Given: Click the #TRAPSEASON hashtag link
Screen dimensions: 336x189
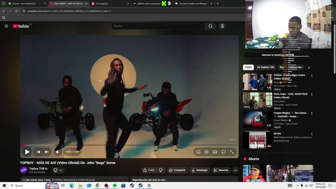Looking at the screenshot, I should [86, 180].
